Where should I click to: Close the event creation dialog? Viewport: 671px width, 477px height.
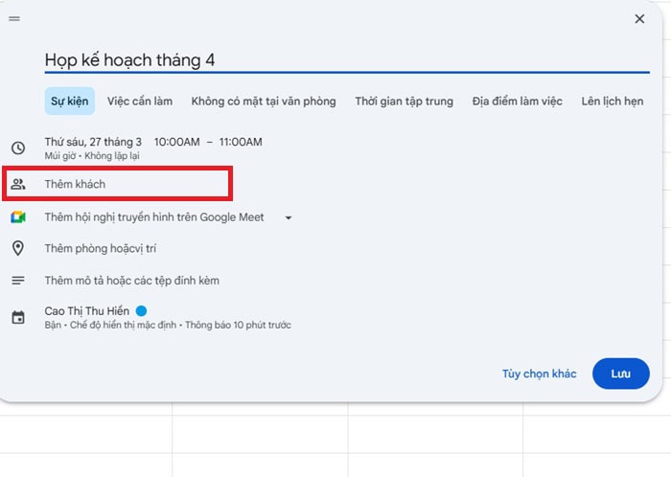(639, 19)
